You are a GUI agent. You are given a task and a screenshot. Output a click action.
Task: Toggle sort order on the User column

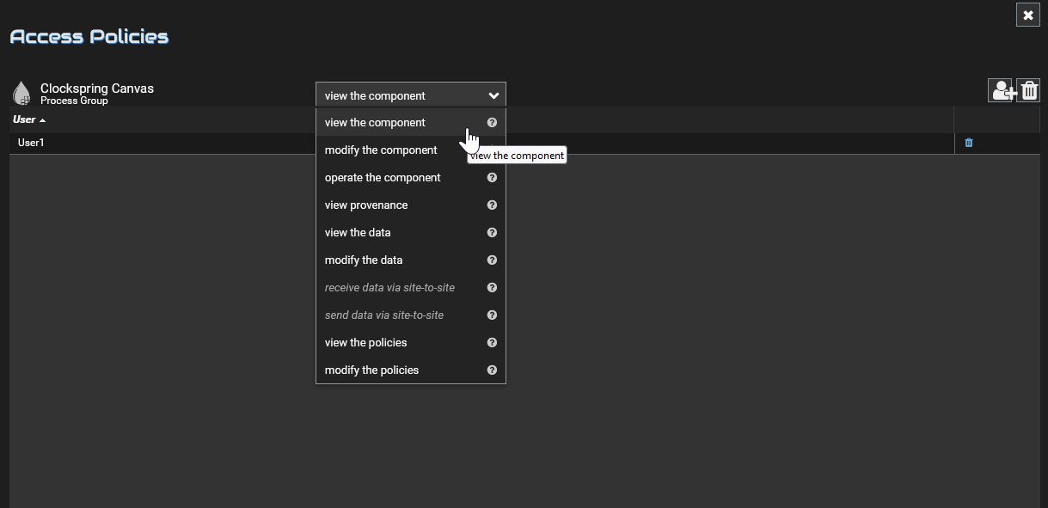pos(26,119)
